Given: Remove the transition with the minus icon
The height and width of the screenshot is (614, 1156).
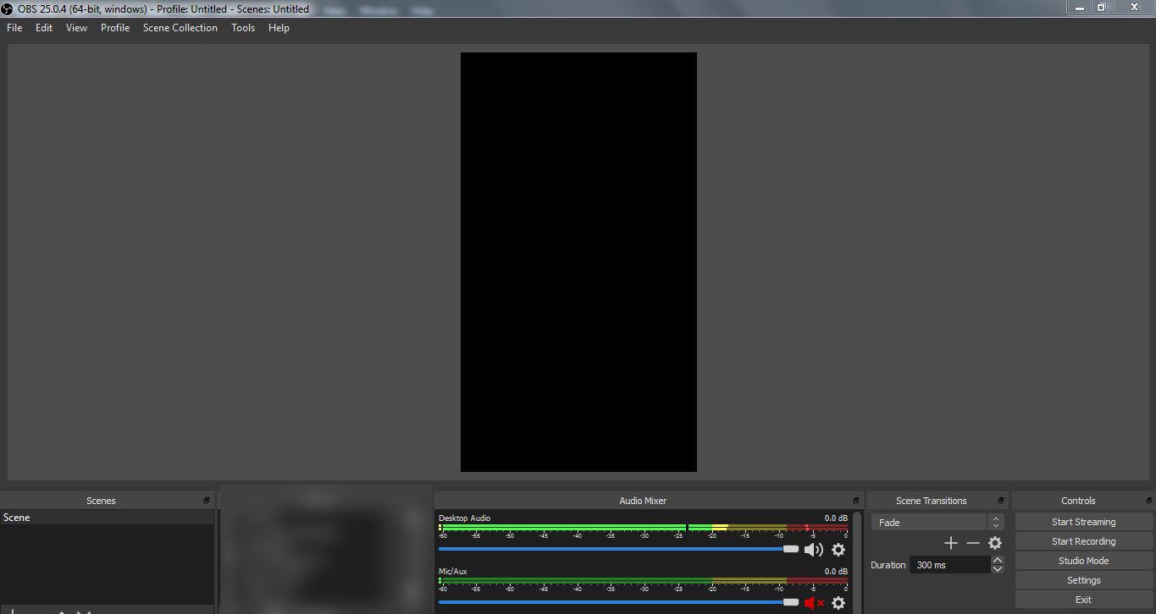Looking at the screenshot, I should [972, 543].
